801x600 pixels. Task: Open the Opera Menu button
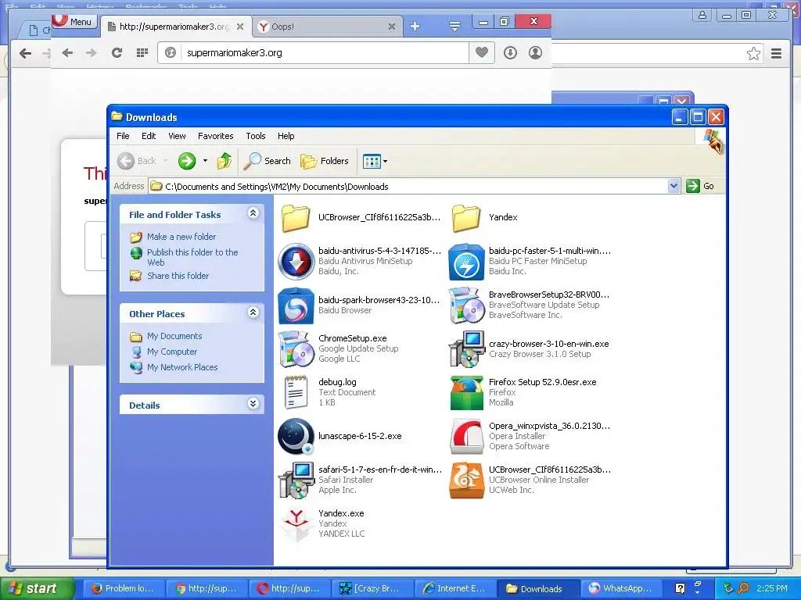(x=74, y=21)
